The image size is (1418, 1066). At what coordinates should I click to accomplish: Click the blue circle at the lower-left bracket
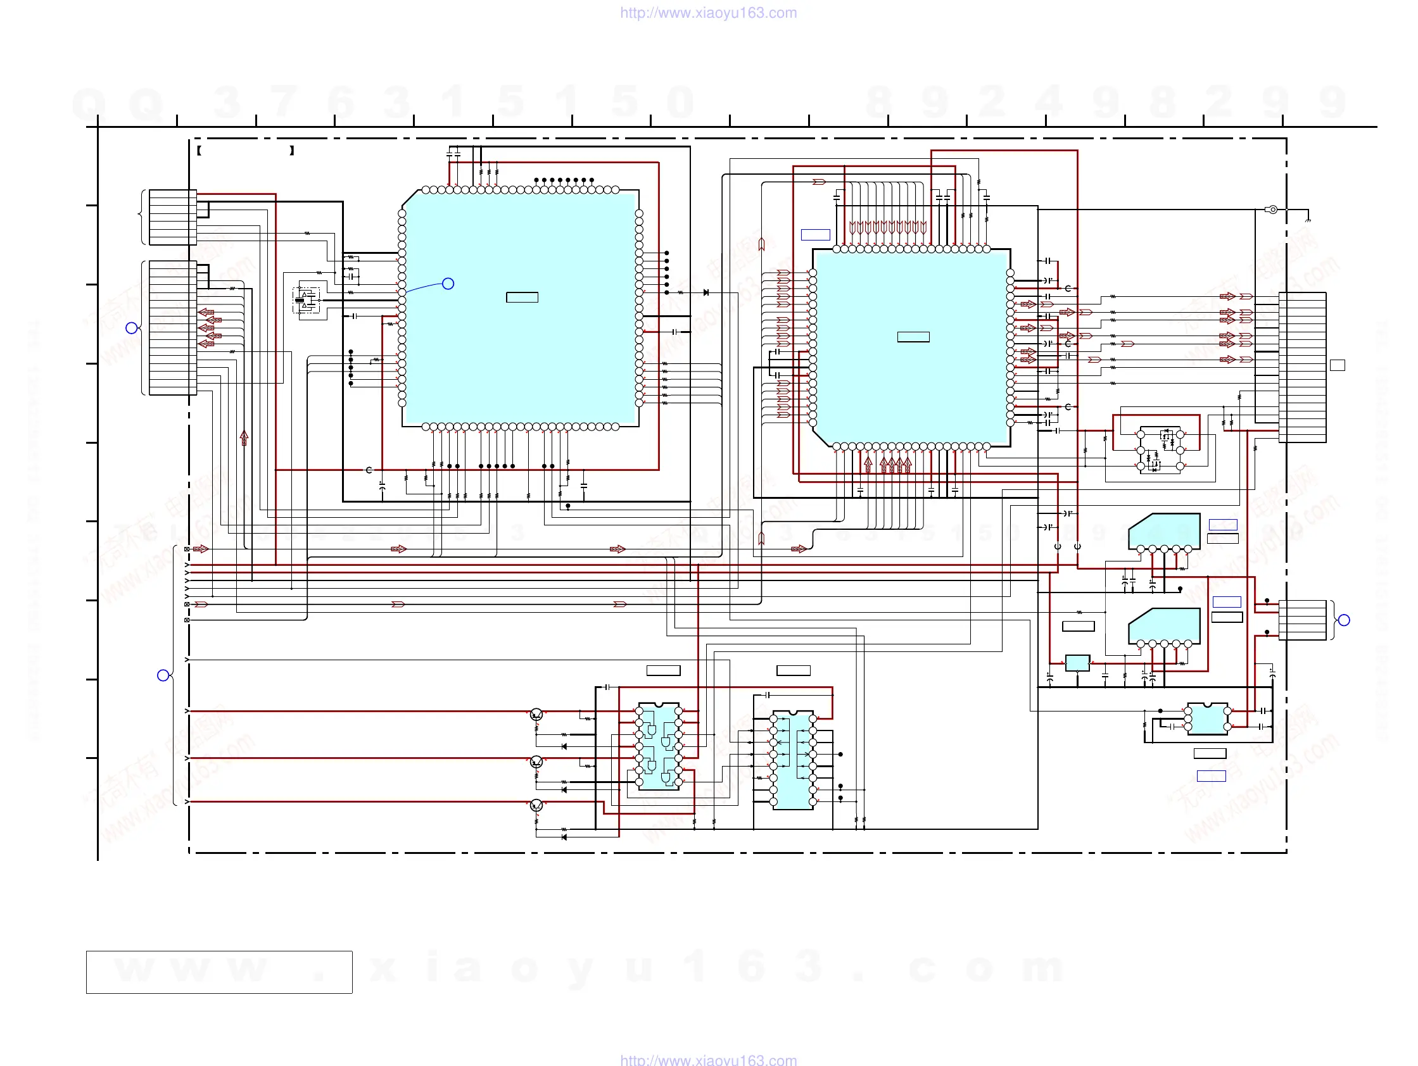click(x=163, y=675)
